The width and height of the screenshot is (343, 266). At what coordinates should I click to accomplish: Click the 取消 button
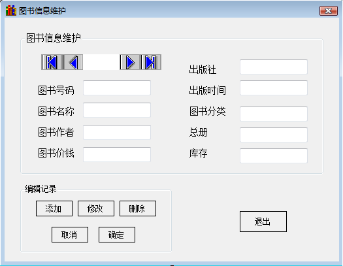click(70, 235)
